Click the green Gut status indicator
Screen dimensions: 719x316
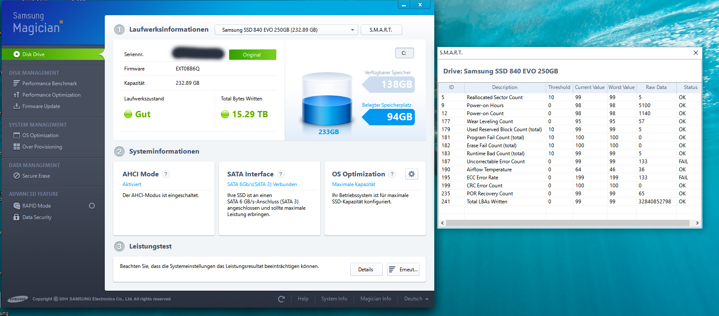(128, 114)
